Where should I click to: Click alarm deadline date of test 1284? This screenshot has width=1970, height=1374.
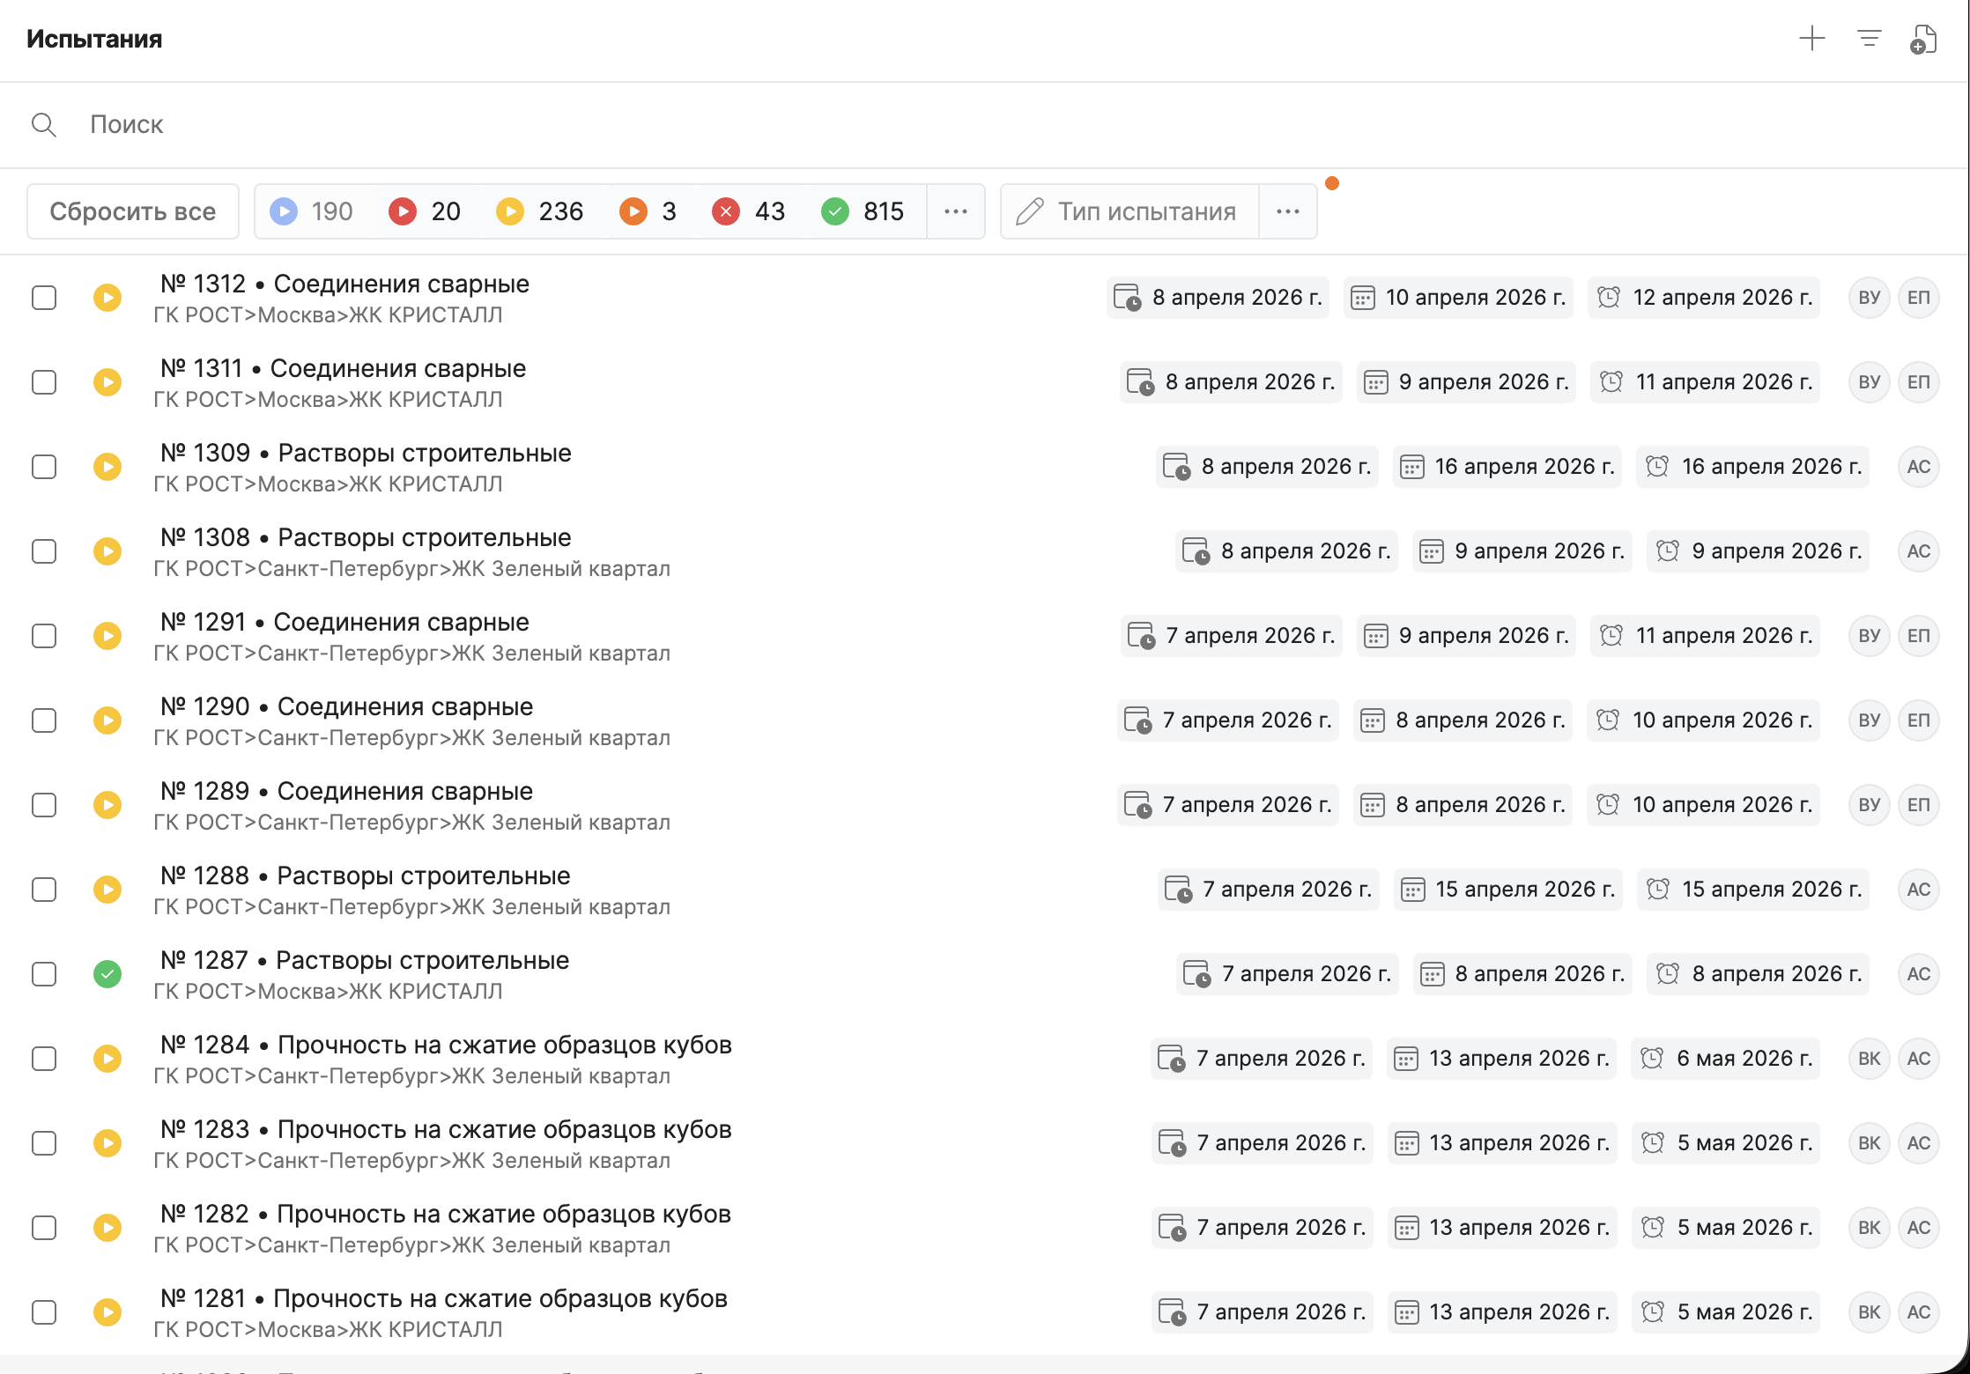coord(1725,1059)
